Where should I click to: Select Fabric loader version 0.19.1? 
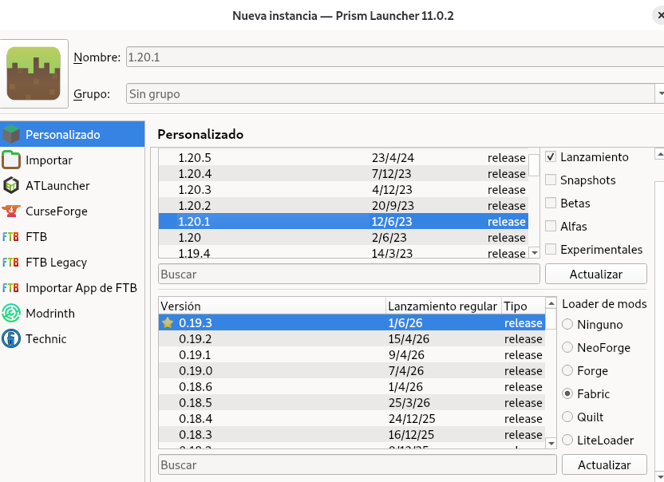click(352, 354)
